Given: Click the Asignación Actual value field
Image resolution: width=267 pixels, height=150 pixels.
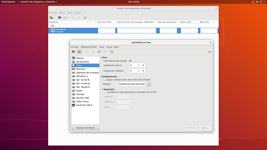Looking at the screenshot, I should coord(133,65).
